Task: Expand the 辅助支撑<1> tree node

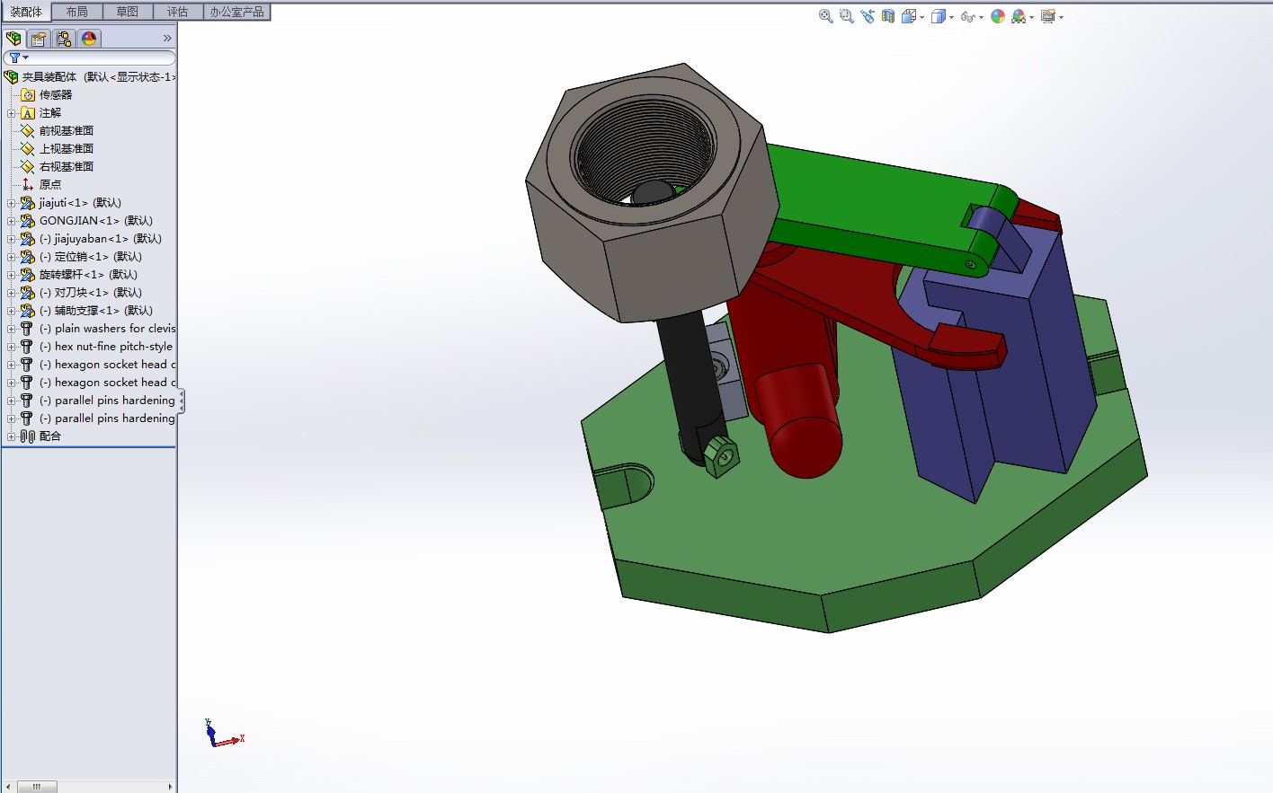Action: pyautogui.click(x=12, y=311)
